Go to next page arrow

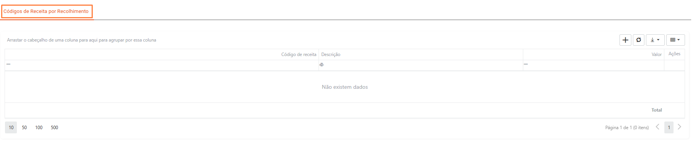tap(680, 127)
